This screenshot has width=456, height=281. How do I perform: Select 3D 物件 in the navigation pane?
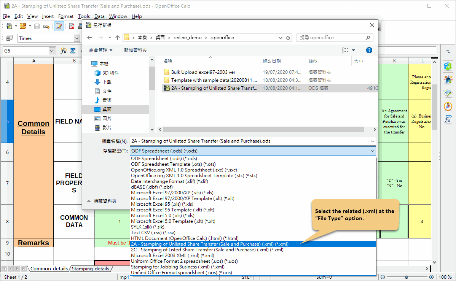pos(110,73)
